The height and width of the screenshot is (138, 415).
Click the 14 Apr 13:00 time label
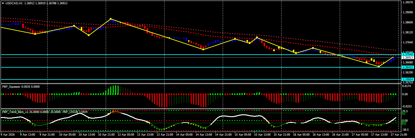pyautogui.click(x=203, y=134)
